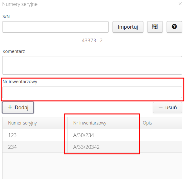Sort by Numer seryjny column header
The image size is (185, 179).
coord(35,123)
